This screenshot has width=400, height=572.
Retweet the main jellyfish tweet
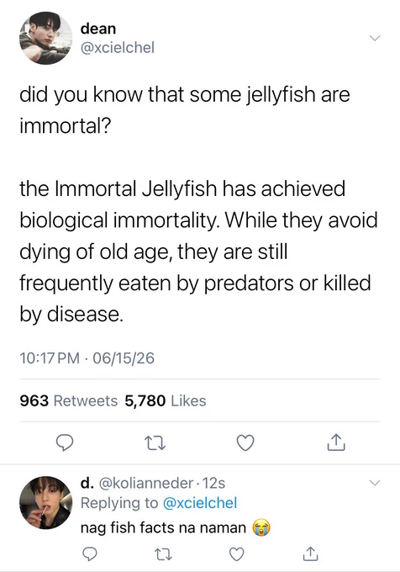pyautogui.click(x=155, y=443)
